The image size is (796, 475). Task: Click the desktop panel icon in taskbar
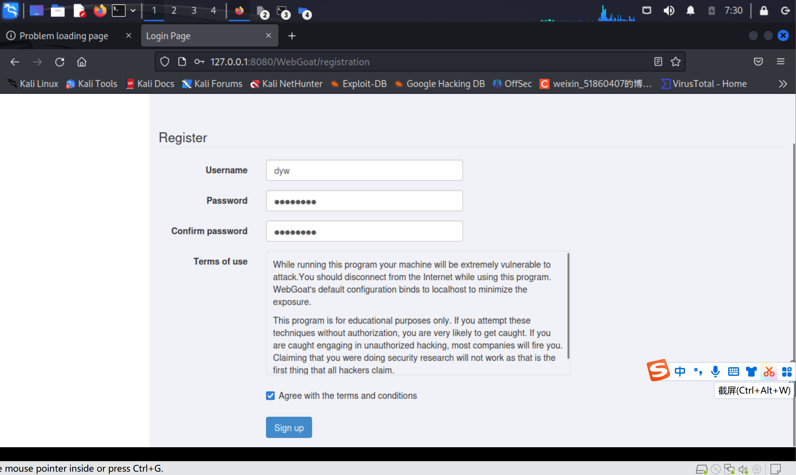36,11
